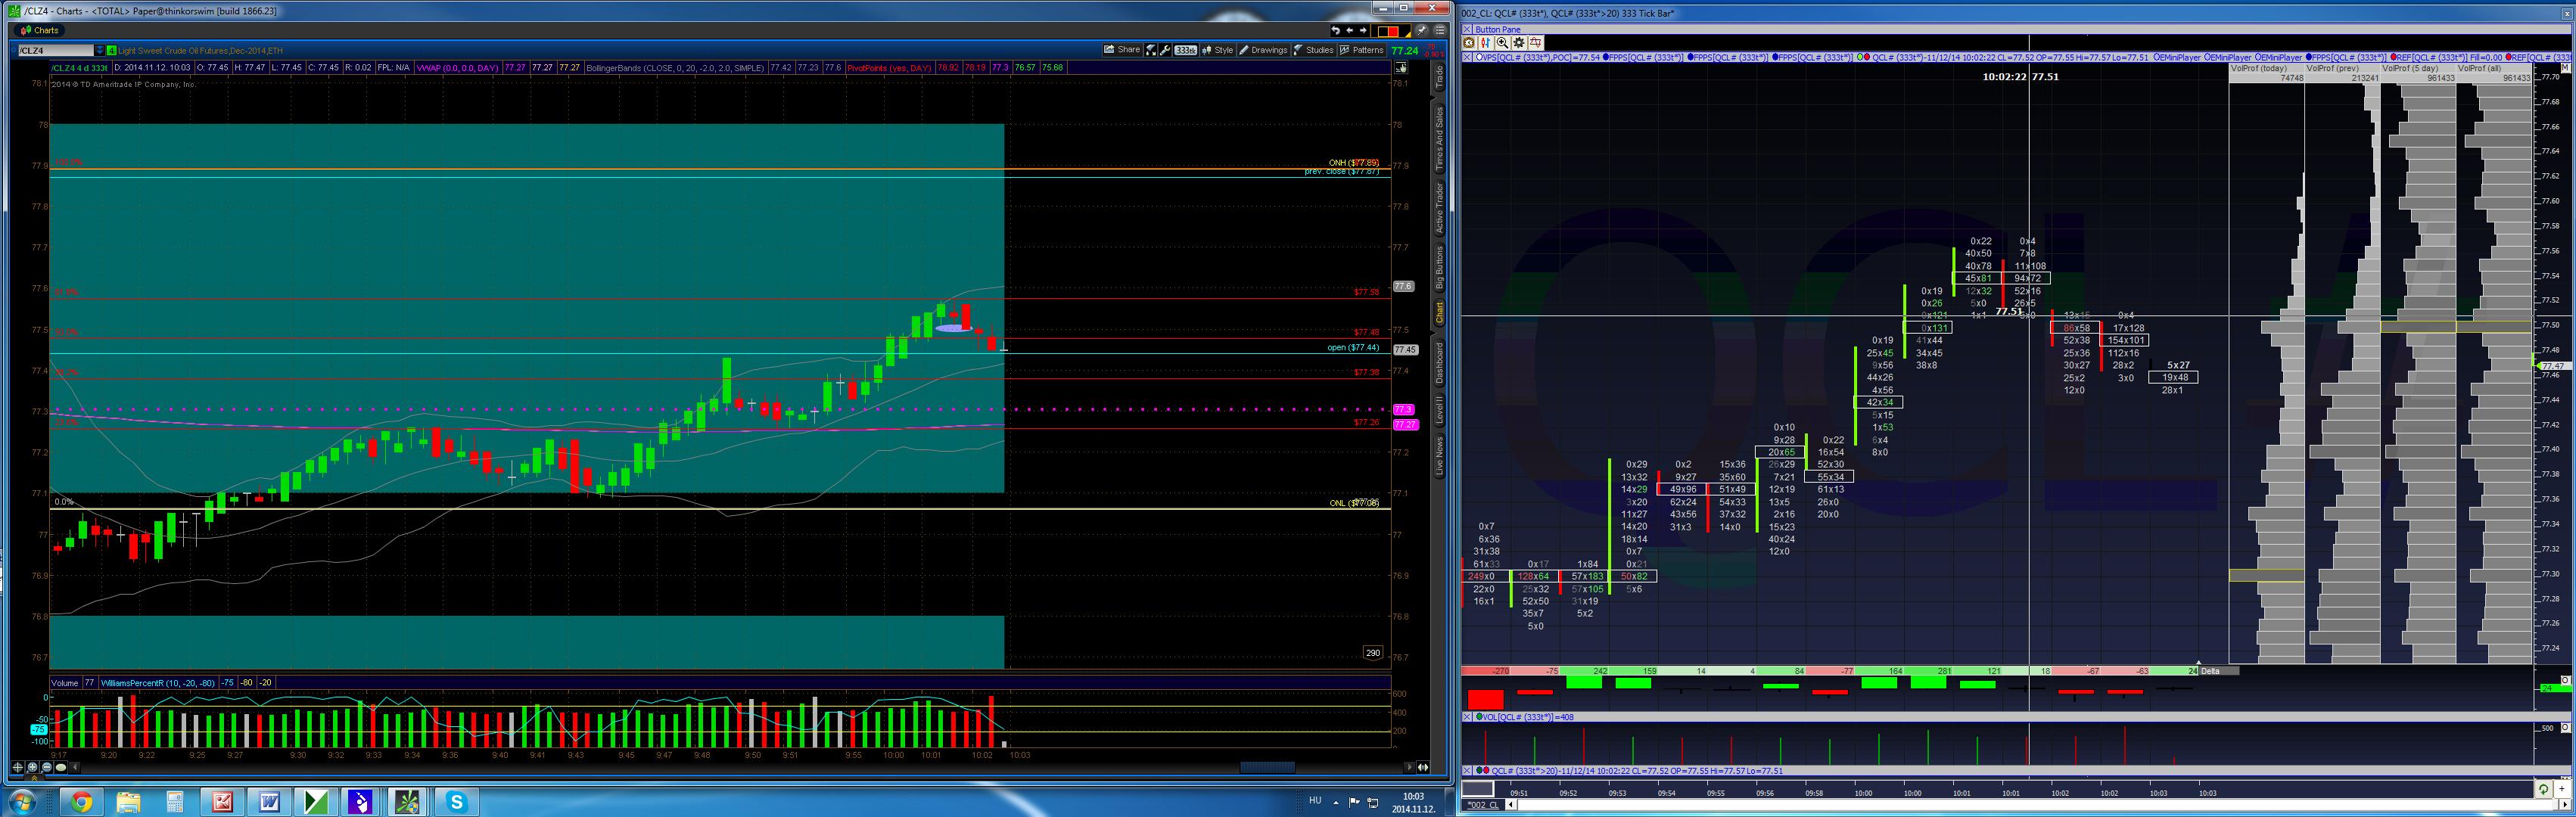The width and height of the screenshot is (2576, 817).
Task: Click the forward arrow icon in thinkorswim header
Action: pyautogui.click(x=1363, y=31)
